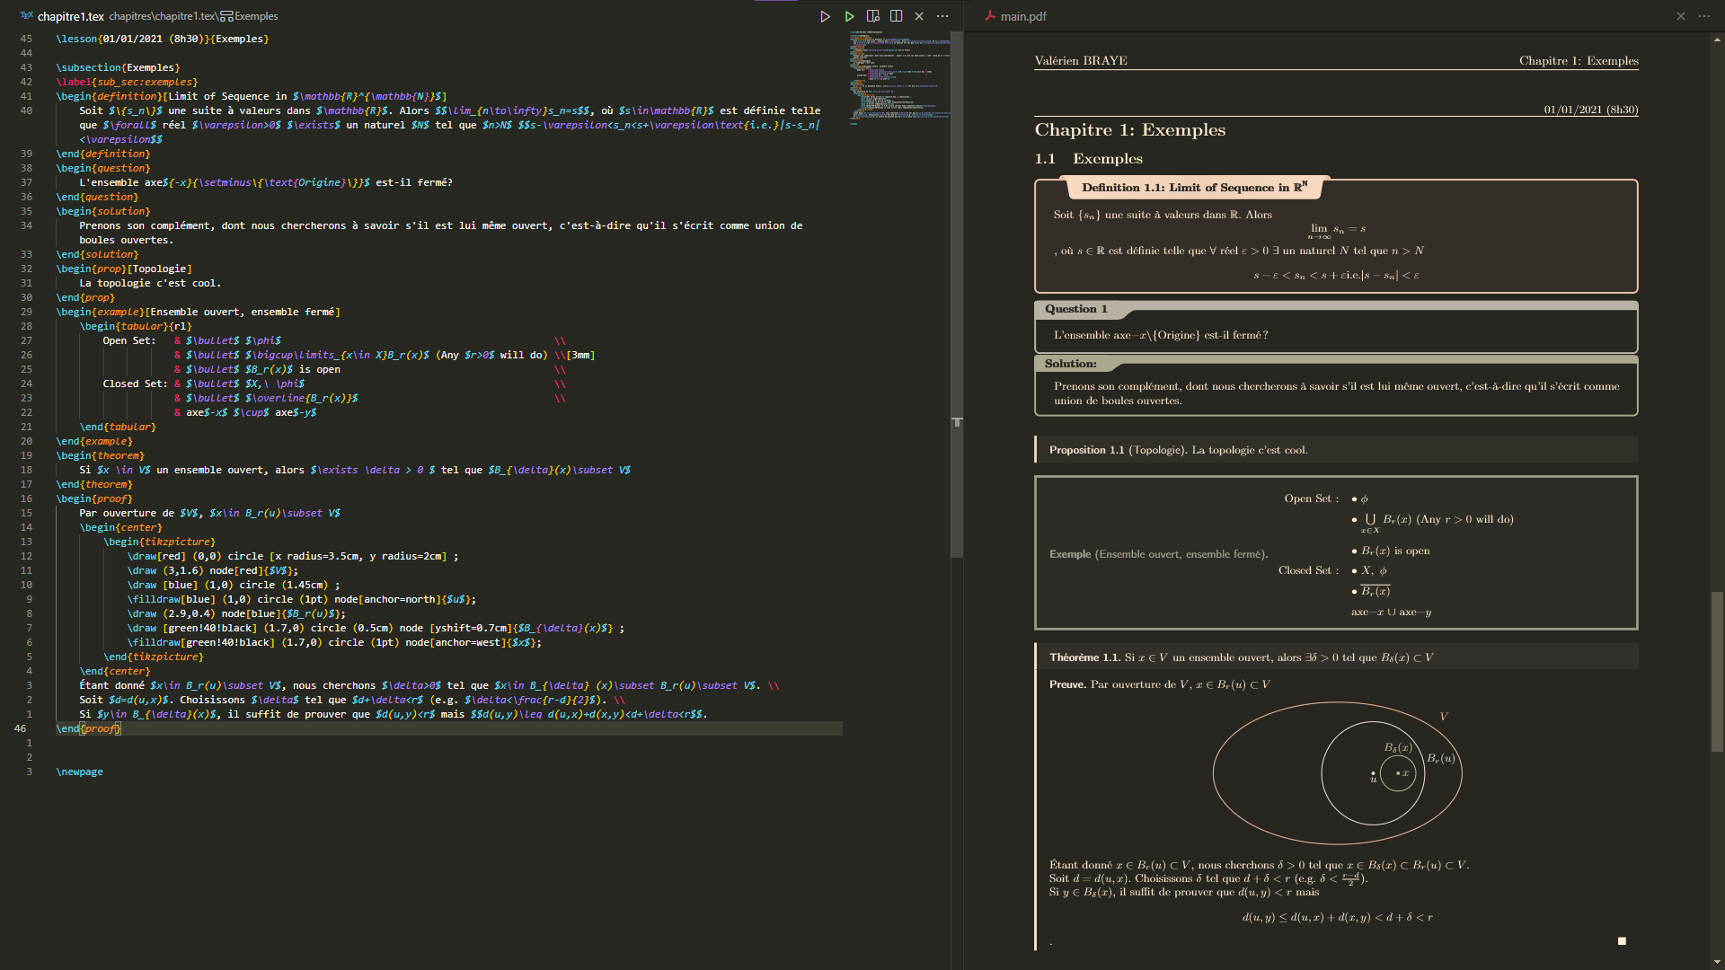The height and width of the screenshot is (970, 1725).
Task: Click the \subsection{Exemples} line
Action: pyautogui.click(x=118, y=67)
